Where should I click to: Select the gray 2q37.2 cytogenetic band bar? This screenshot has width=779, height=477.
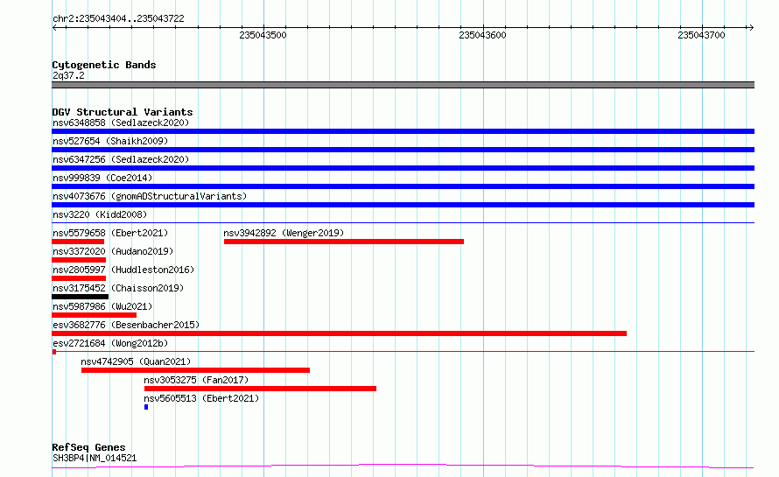(403, 85)
